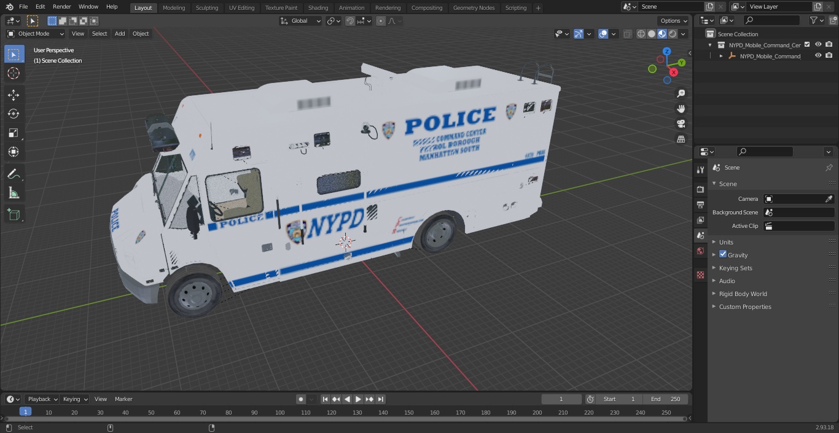Select the Move tool

(x=14, y=95)
